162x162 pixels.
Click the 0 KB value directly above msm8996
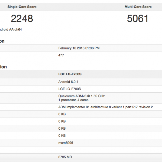click(x=62, y=136)
